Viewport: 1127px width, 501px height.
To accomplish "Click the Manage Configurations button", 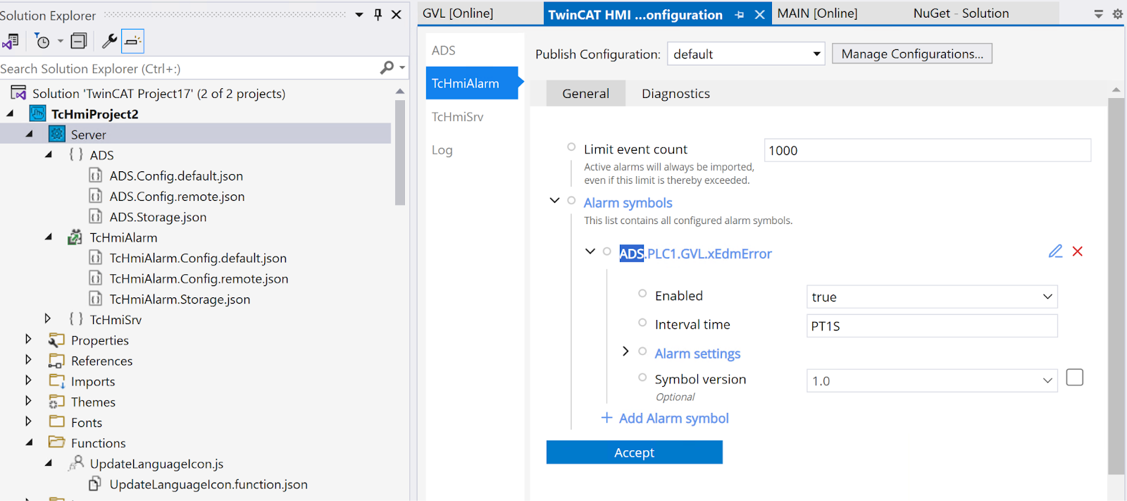I will tap(912, 54).
